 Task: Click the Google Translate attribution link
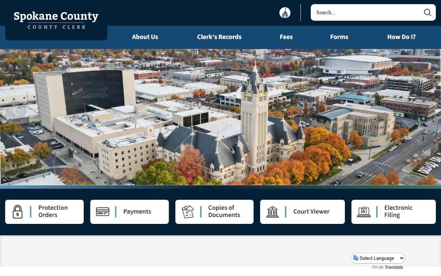[x=388, y=267]
